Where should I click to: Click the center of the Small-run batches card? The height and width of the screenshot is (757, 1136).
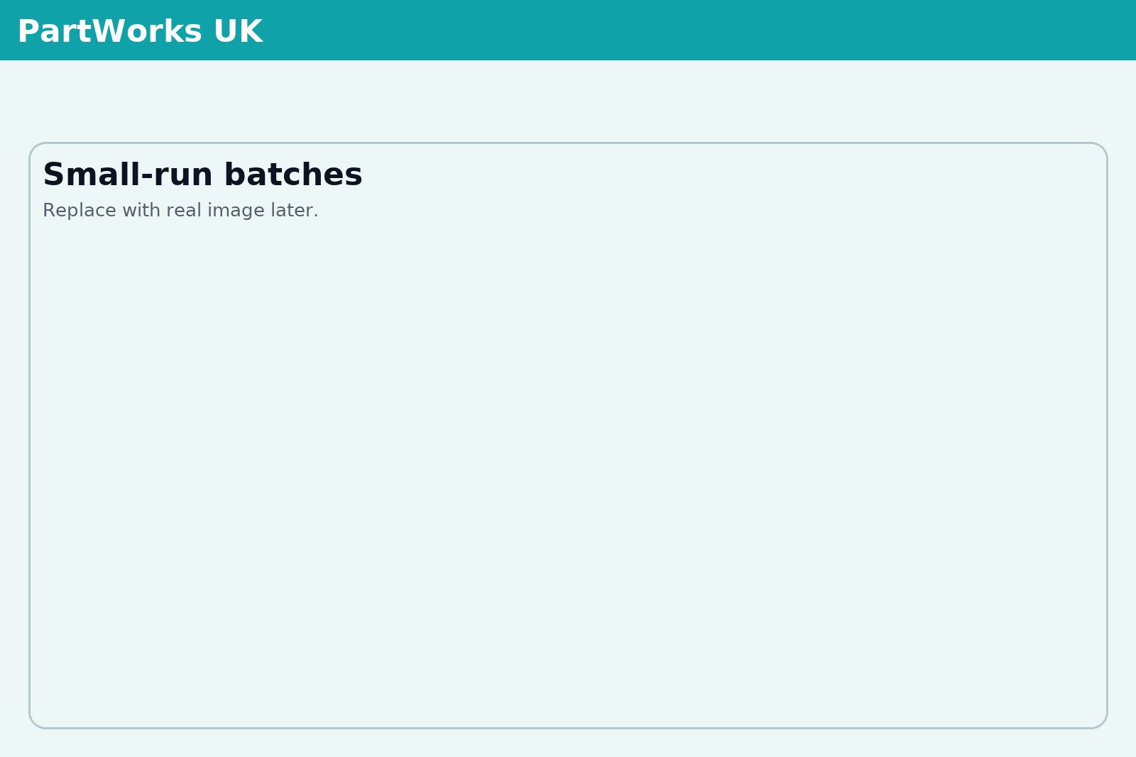pyautogui.click(x=568, y=435)
